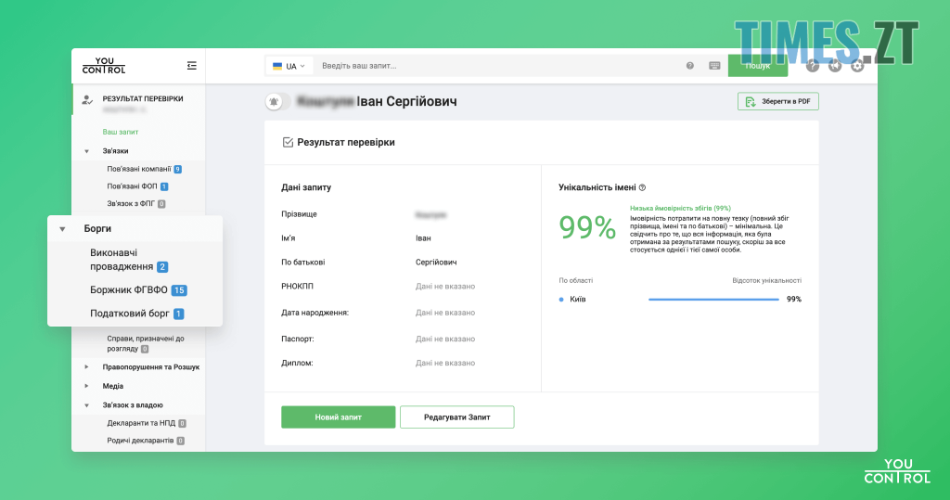Collapse the Борги section arrow

tap(62, 228)
